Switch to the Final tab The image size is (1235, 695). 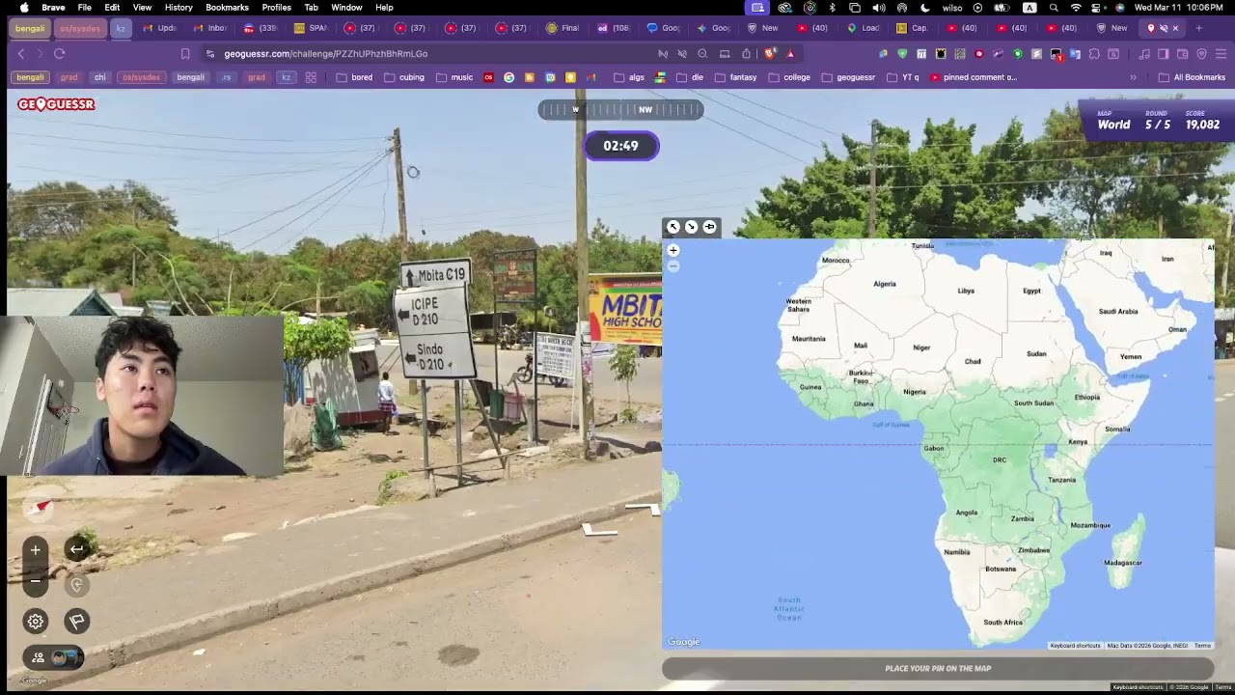(x=563, y=28)
